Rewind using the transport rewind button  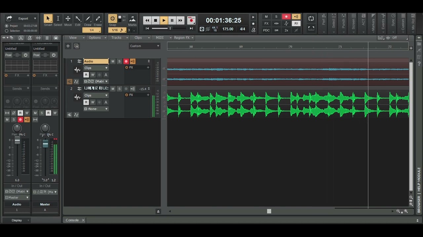pos(147,20)
